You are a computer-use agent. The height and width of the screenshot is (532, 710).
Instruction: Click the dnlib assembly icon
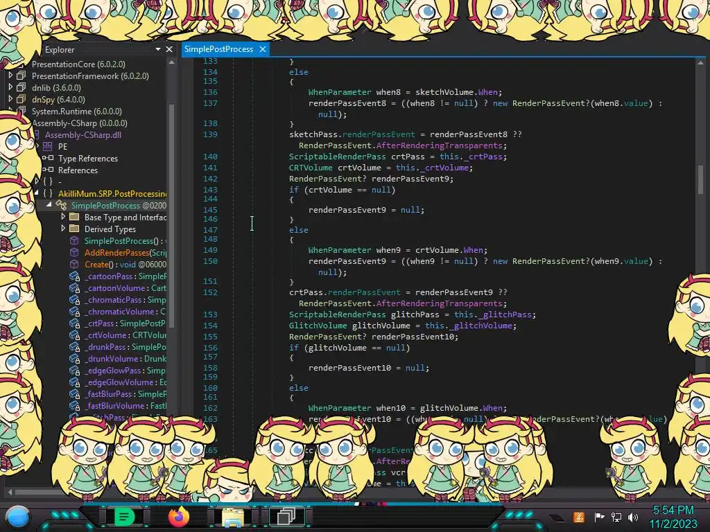(21, 87)
